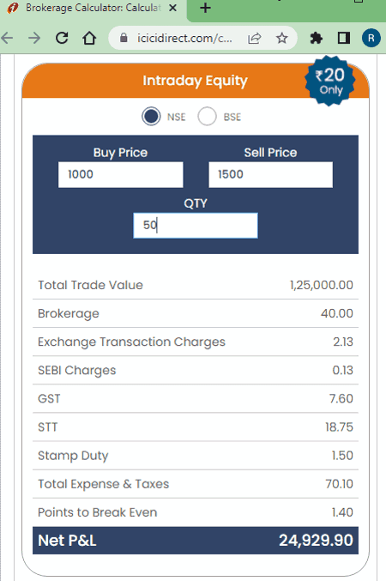Bookmark this page with the star icon
The image size is (386, 581).
point(282,38)
